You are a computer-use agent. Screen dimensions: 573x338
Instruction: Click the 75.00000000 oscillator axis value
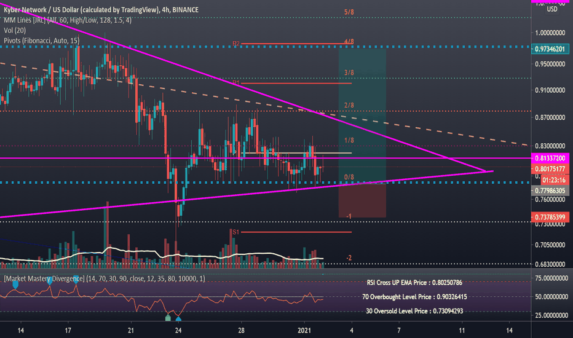(551, 278)
